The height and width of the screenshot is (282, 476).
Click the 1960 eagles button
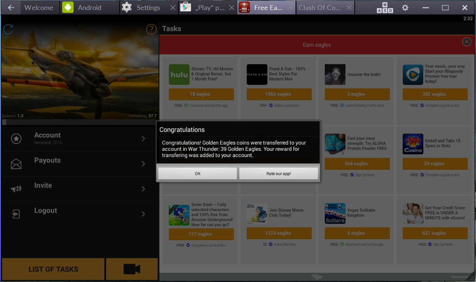[279, 94]
